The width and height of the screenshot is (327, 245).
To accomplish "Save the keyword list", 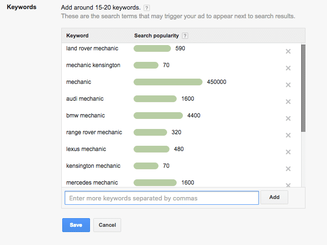I will pos(76,225).
